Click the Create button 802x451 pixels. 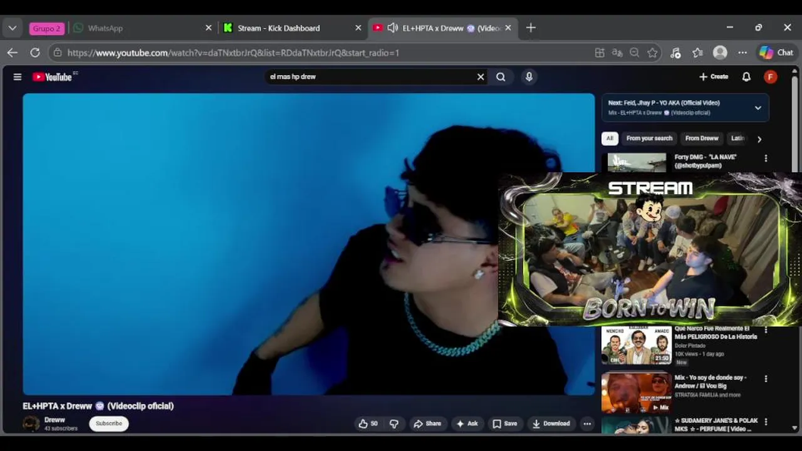(x=714, y=76)
